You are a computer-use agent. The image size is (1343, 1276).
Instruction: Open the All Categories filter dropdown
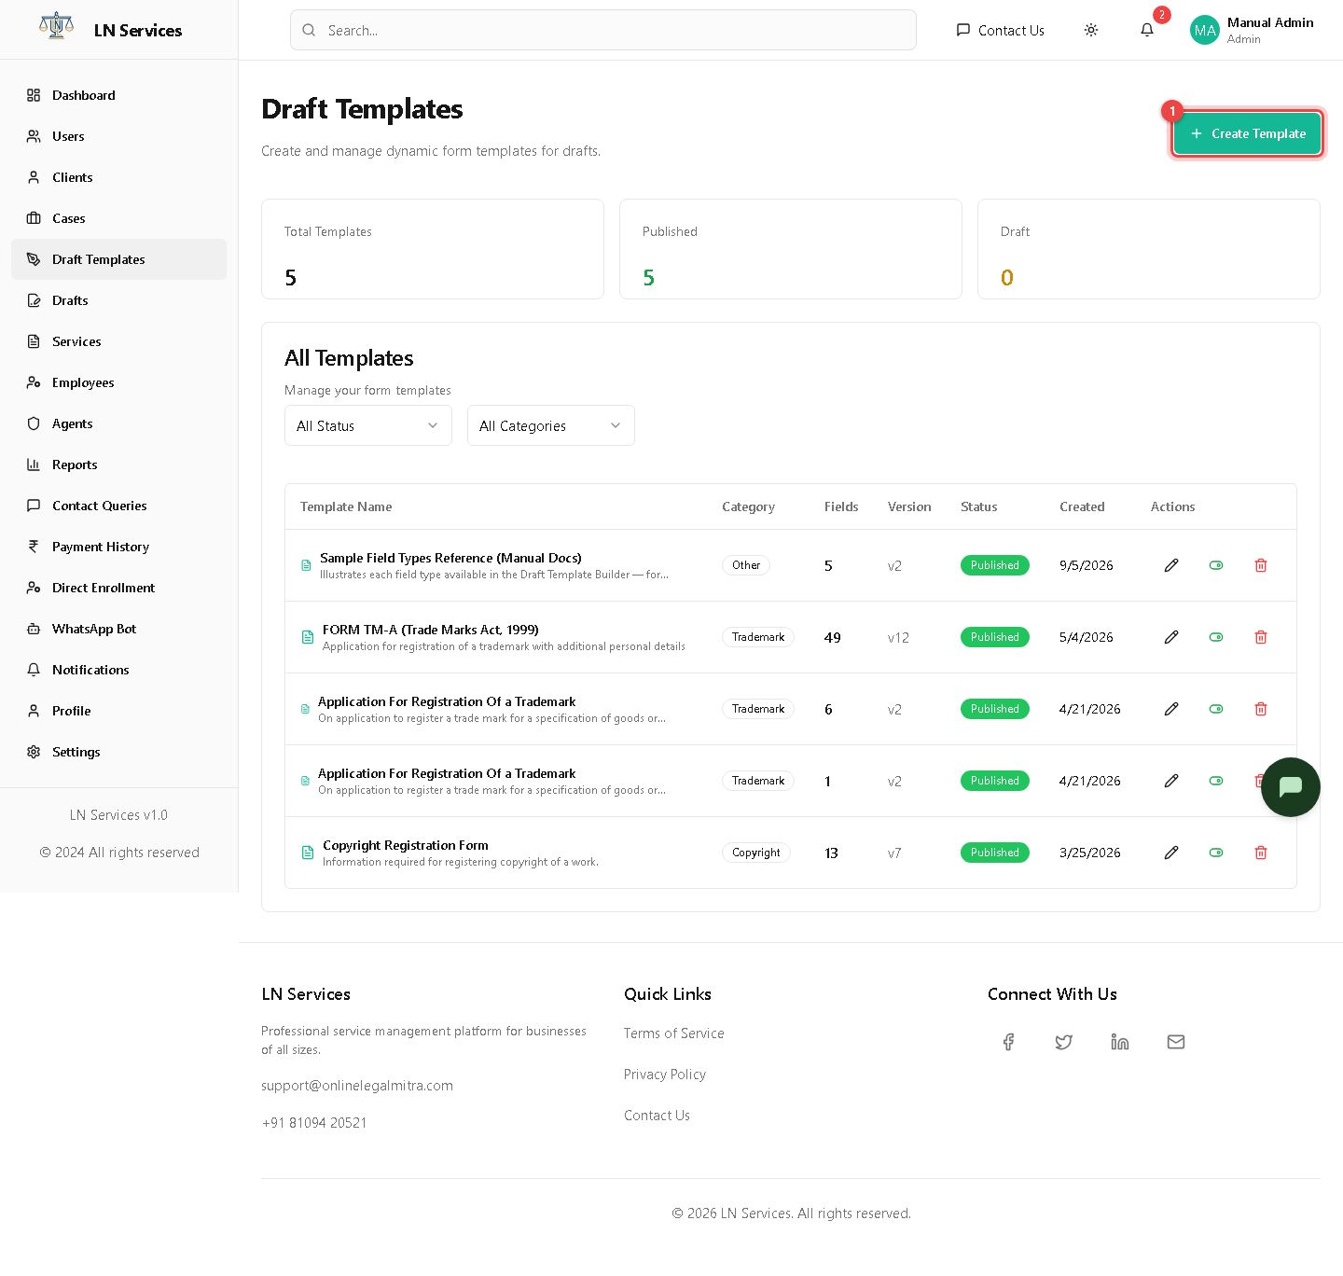coord(551,425)
